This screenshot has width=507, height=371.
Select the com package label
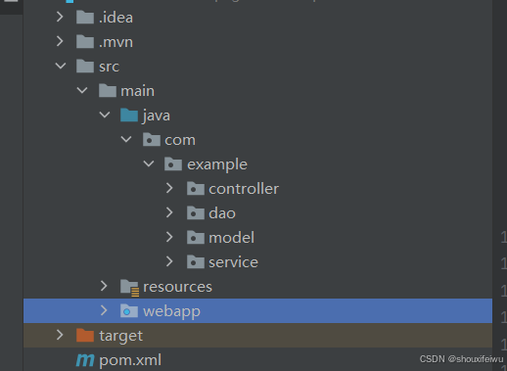click(180, 140)
